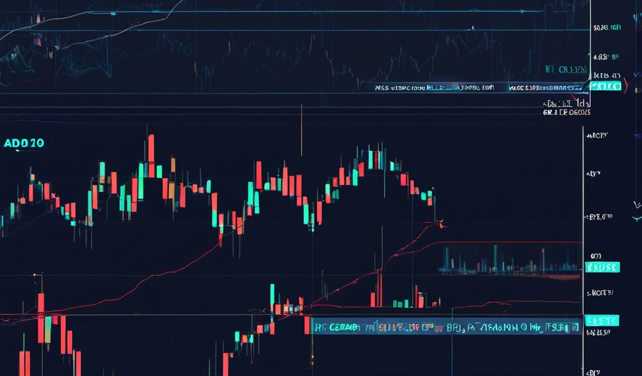Image resolution: width=642 pixels, height=376 pixels.
Task: Click the small marker on the upper blue horizontal line
Action: click(x=472, y=28)
